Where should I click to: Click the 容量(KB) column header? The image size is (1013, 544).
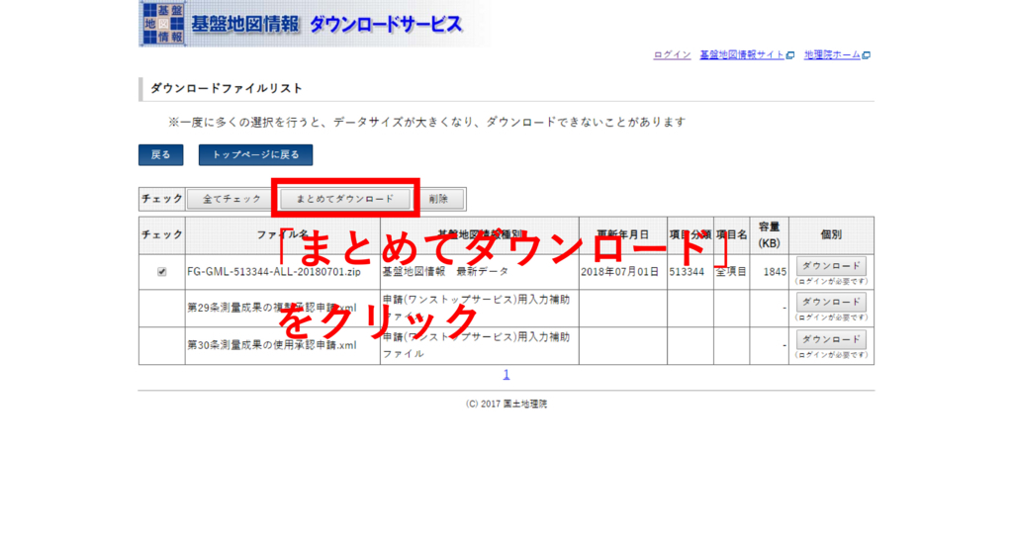coord(769,235)
